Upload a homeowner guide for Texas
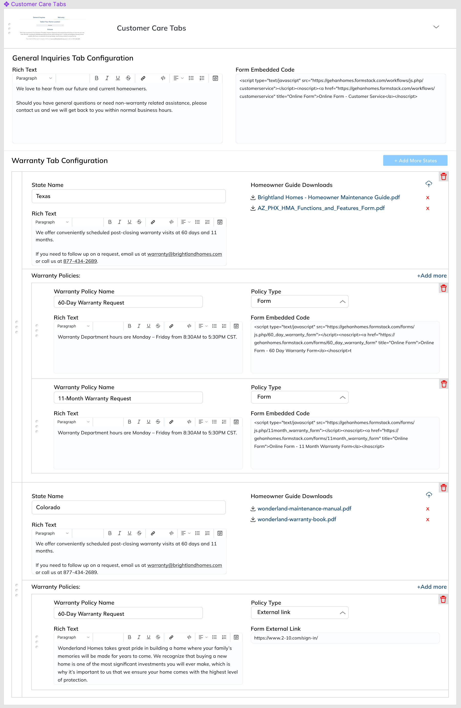 pyautogui.click(x=429, y=184)
